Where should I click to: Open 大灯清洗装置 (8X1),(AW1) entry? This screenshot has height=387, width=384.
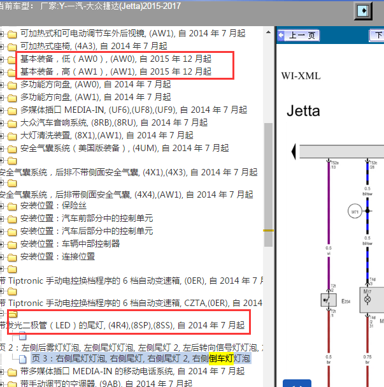[107, 135]
